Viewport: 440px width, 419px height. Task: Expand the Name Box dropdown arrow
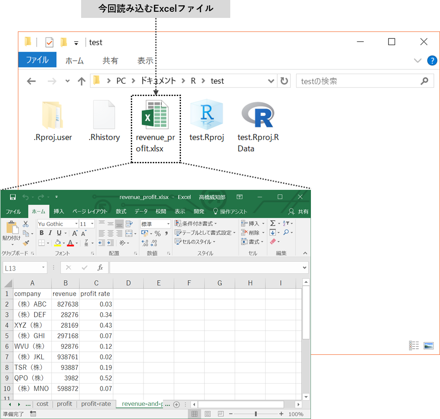tap(44, 268)
